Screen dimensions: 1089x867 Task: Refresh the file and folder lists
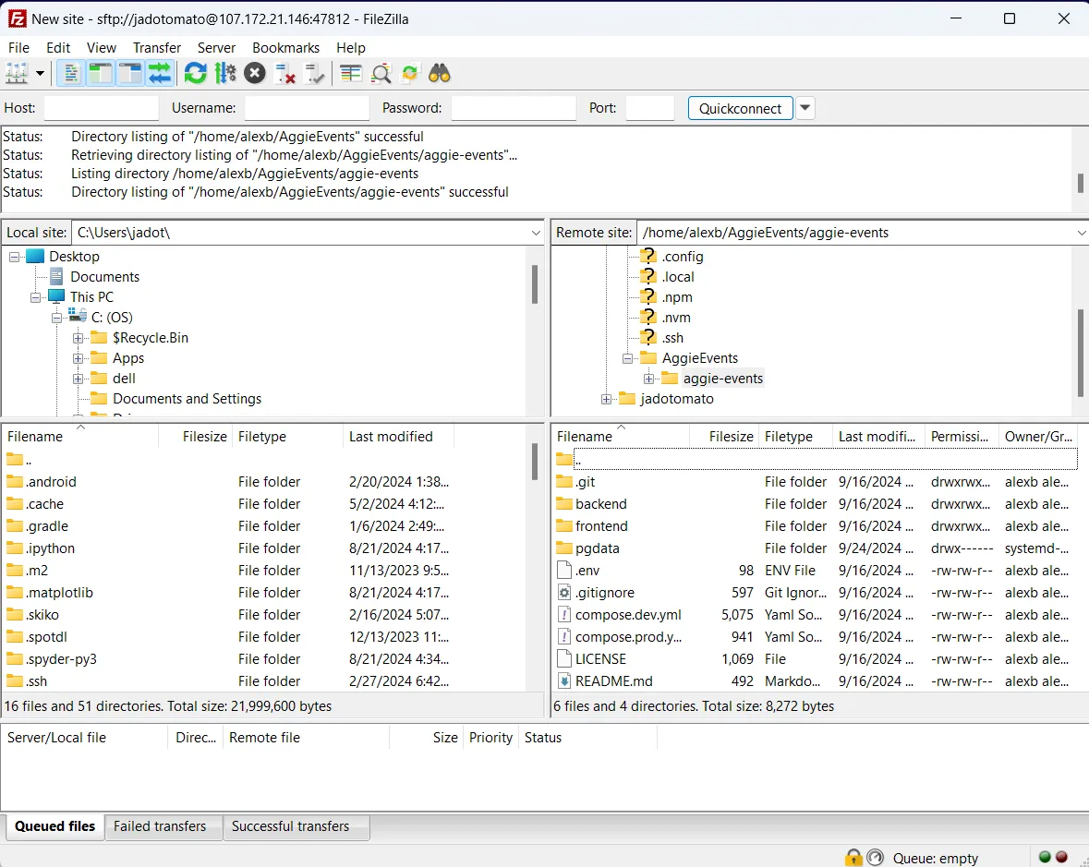tap(195, 73)
